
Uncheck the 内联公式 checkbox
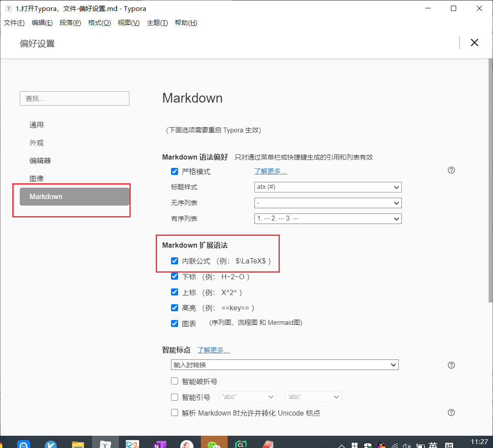[x=175, y=261]
